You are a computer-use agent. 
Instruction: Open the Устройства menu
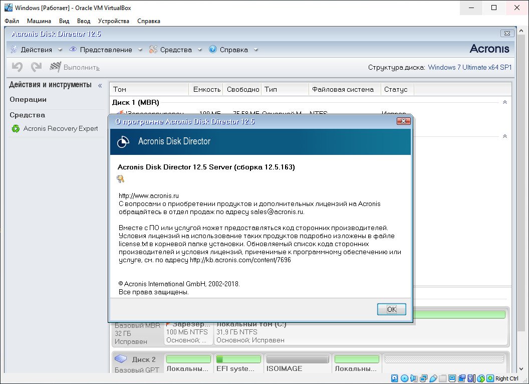[113, 21]
